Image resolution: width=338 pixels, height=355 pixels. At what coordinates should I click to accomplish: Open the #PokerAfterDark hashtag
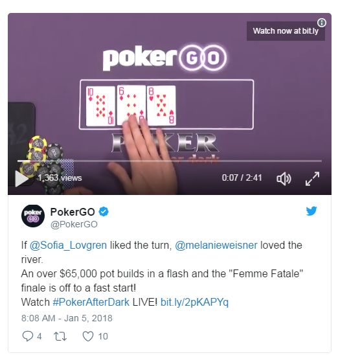coord(91,302)
